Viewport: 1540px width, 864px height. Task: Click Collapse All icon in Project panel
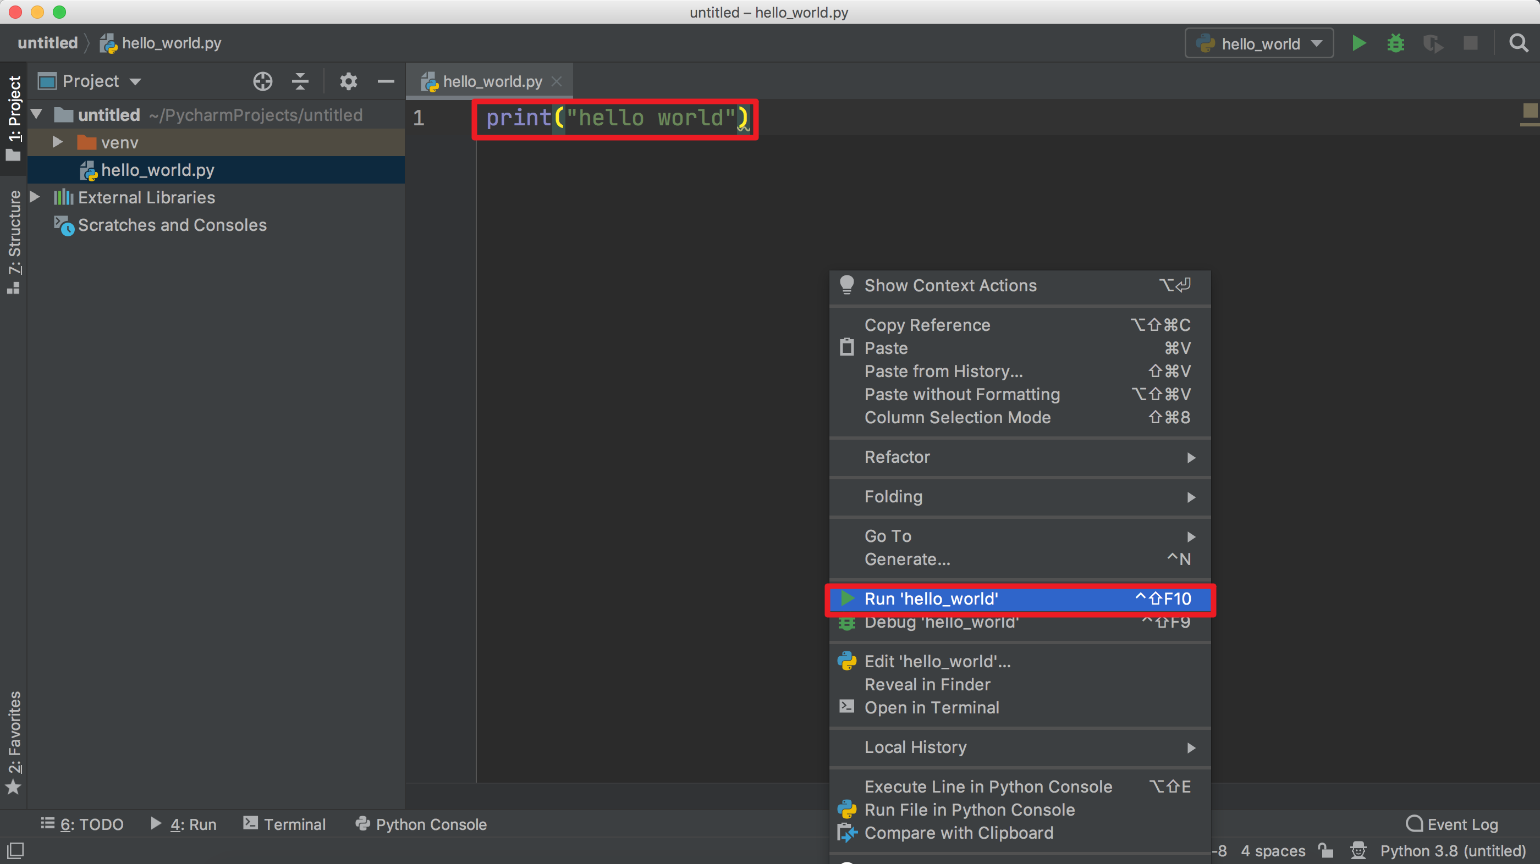pyautogui.click(x=300, y=81)
